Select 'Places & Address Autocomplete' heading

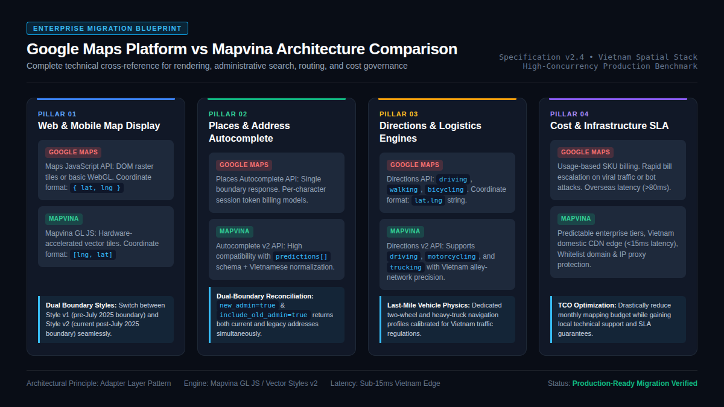point(249,132)
